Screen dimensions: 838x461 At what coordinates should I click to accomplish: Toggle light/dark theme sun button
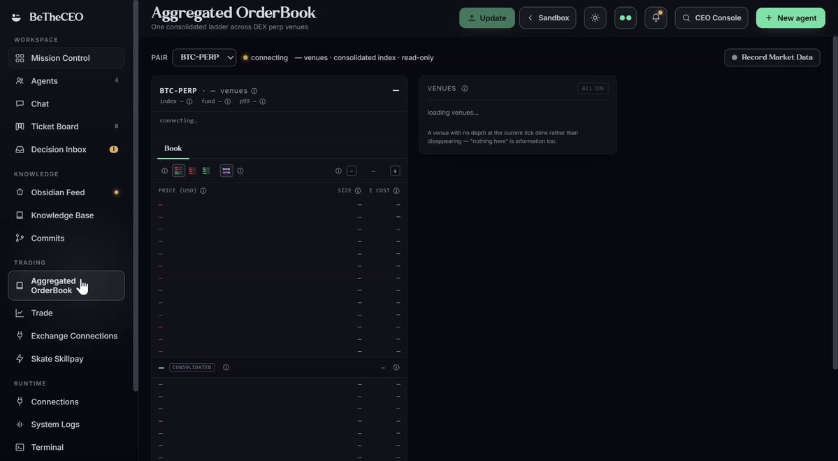(595, 17)
